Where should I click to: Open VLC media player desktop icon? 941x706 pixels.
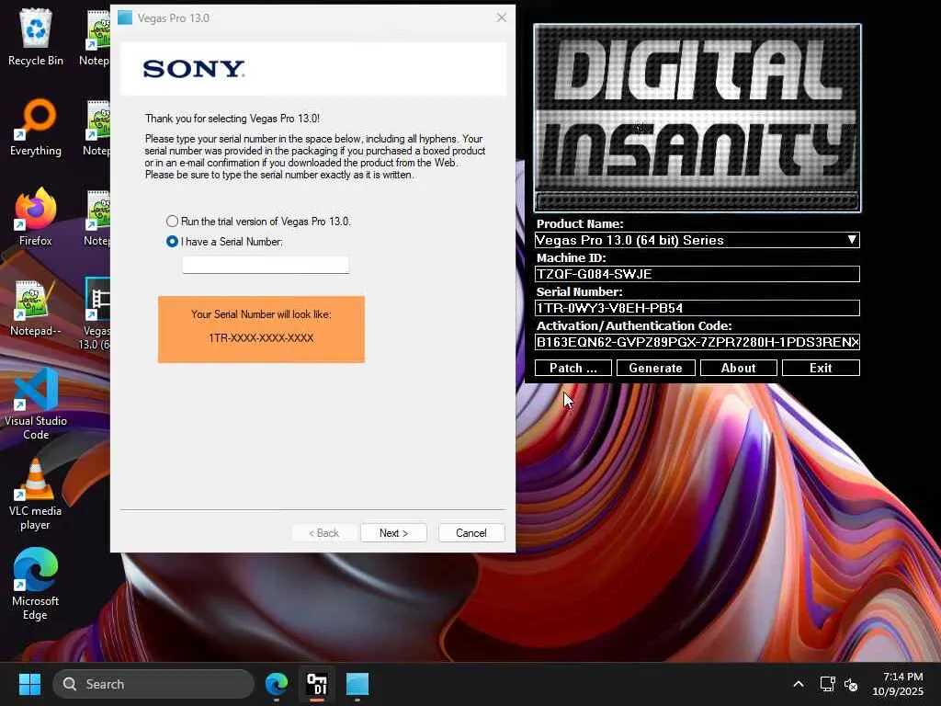tap(36, 495)
